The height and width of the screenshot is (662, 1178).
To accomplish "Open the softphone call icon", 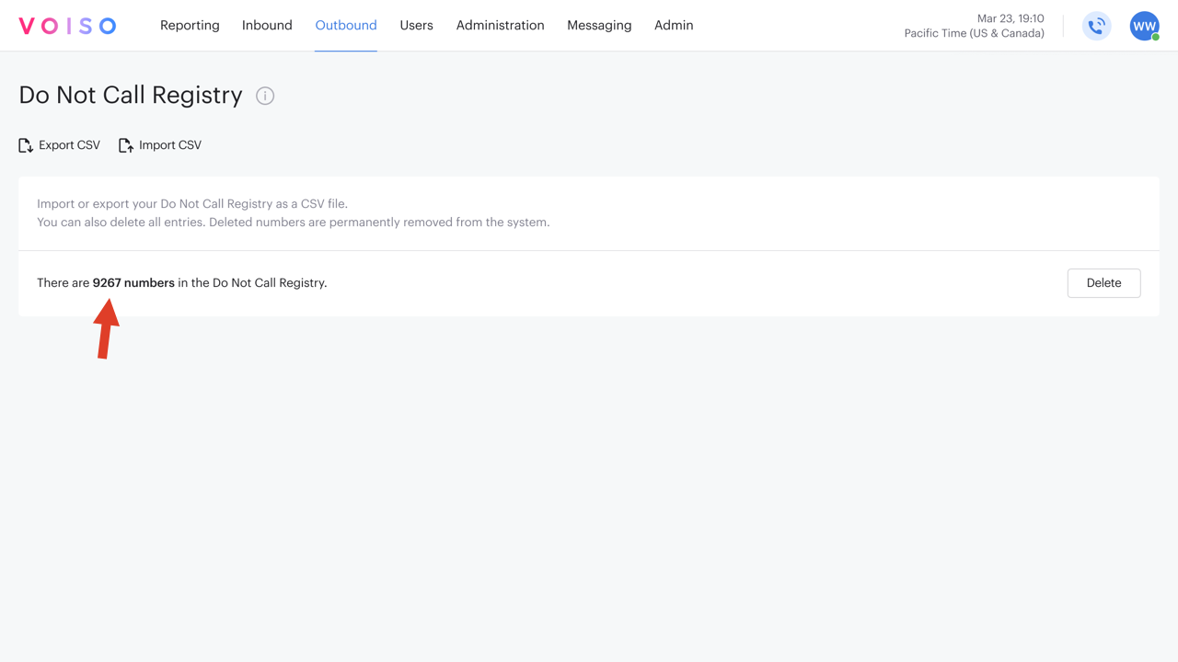I will pos(1096,26).
